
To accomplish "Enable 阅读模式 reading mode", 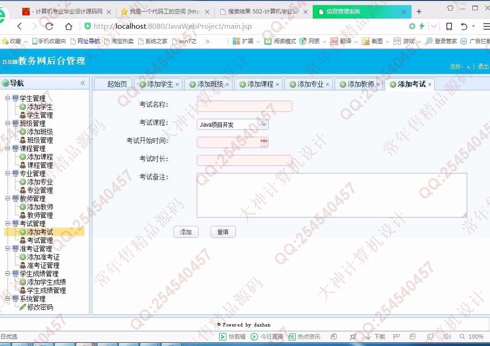I will click(280, 41).
